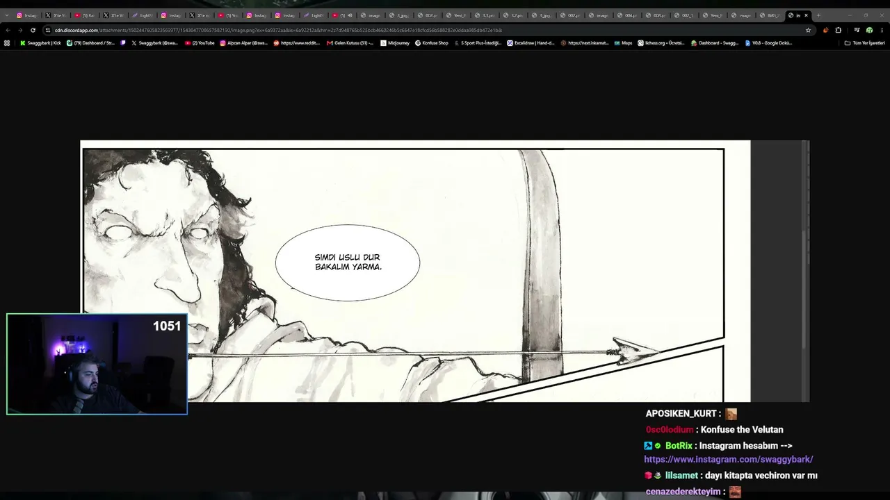Click the username APOSIKEN_KURT in chat
This screenshot has height=500, width=890.
click(681, 414)
